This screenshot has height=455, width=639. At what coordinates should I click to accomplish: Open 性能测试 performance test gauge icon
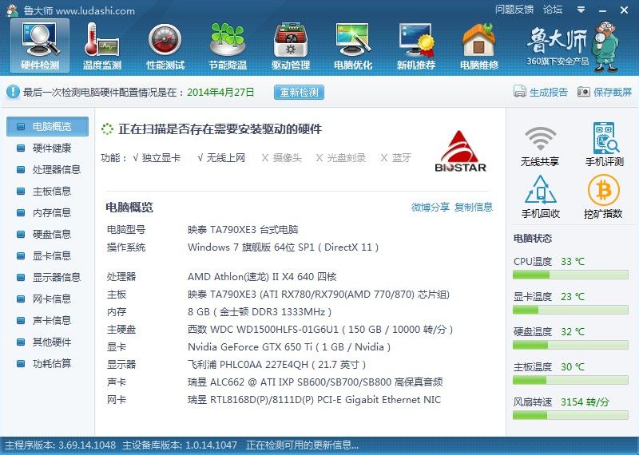pos(165,46)
